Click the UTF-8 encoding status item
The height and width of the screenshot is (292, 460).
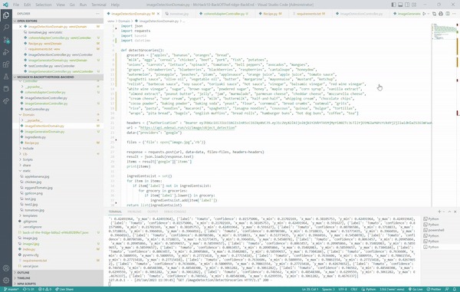click(x=343, y=289)
